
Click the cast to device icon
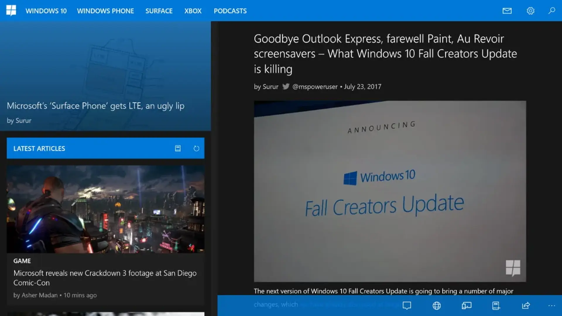(467, 305)
